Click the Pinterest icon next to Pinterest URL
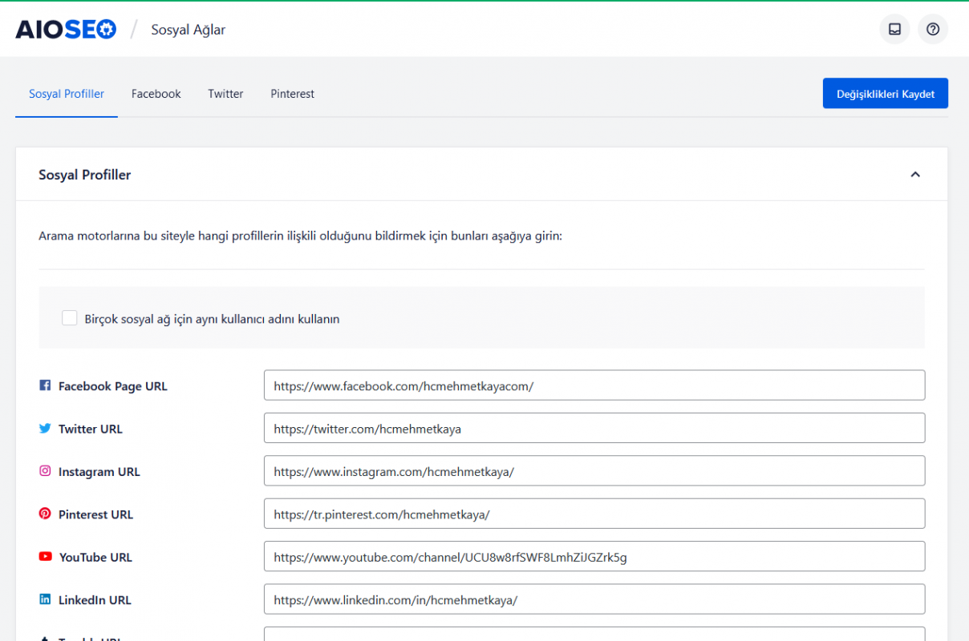 (x=45, y=514)
